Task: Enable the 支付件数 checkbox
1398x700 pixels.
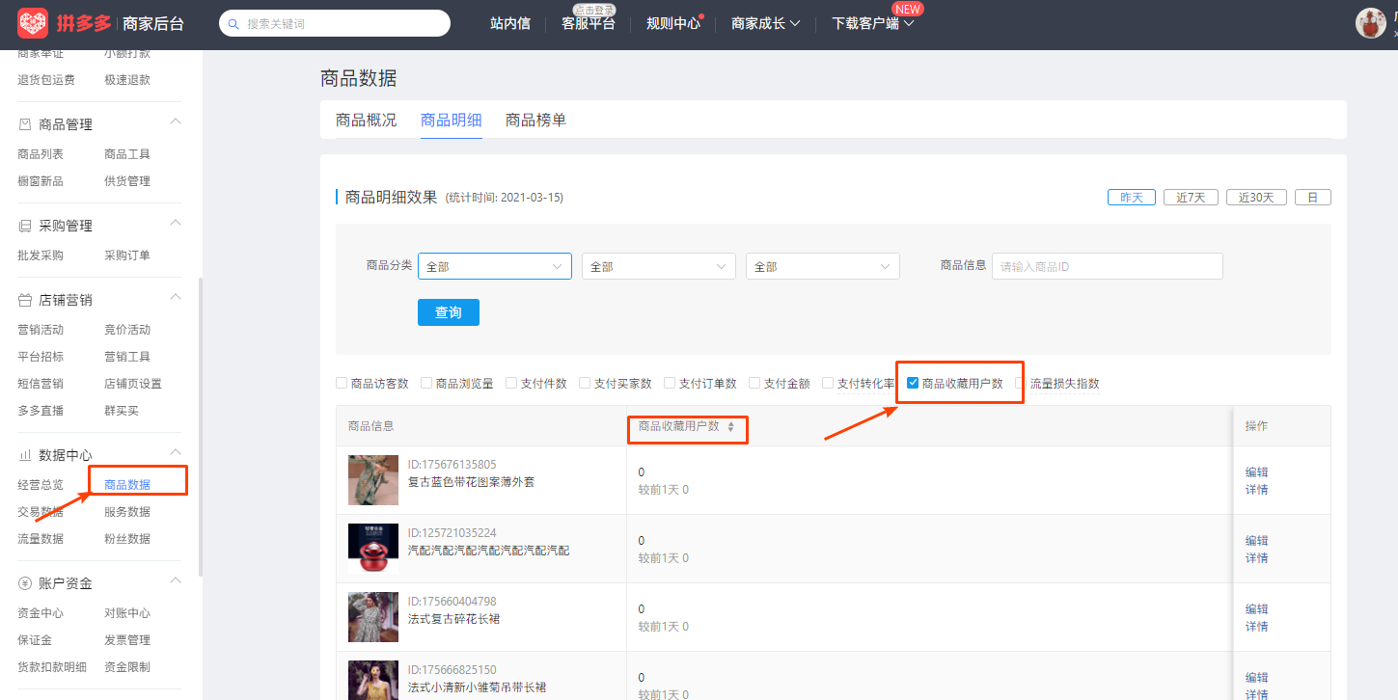Action: point(511,383)
